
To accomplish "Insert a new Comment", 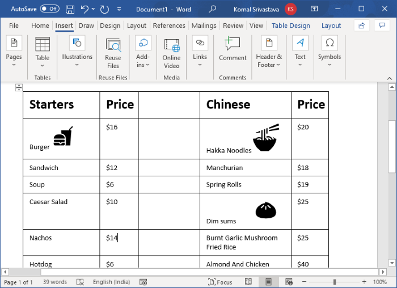I will point(233,49).
